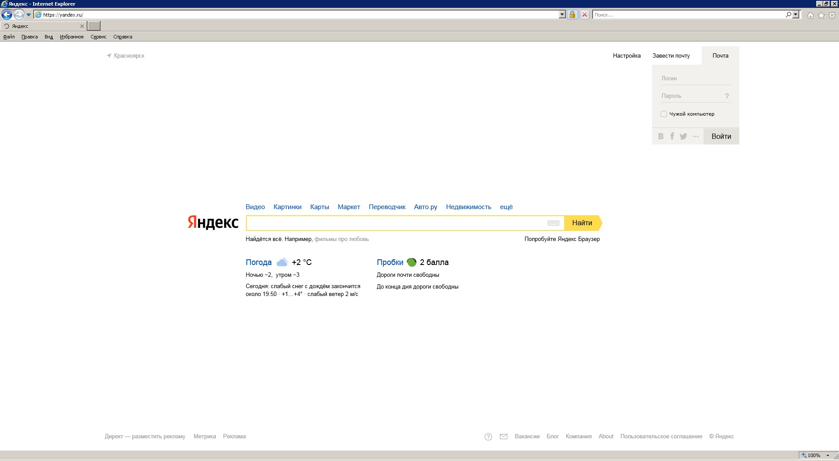Screen dimensions: 839x461
Task: Open the recent pages dropdown arrow
Action: [29, 15]
